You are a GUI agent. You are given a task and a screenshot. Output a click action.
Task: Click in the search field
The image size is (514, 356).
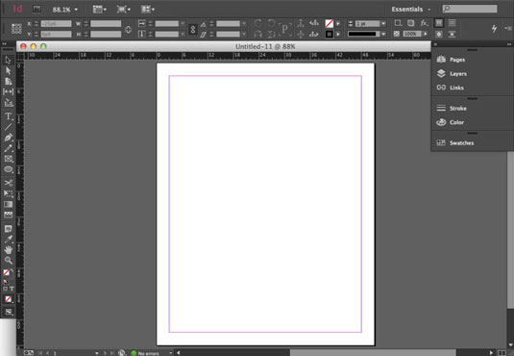(x=470, y=9)
